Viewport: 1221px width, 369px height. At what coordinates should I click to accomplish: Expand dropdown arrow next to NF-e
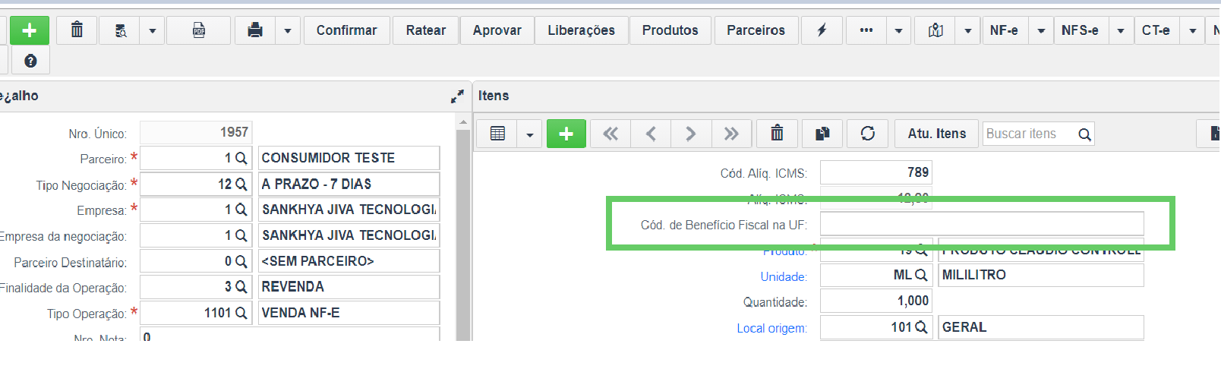tap(1041, 30)
